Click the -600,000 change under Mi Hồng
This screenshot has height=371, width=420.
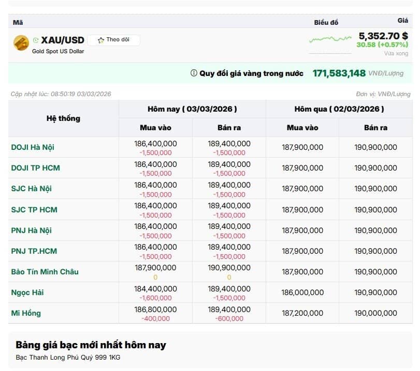pos(229,319)
